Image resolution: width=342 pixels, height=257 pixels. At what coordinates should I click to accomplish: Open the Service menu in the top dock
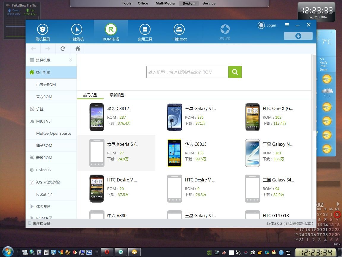pyautogui.click(x=209, y=3)
